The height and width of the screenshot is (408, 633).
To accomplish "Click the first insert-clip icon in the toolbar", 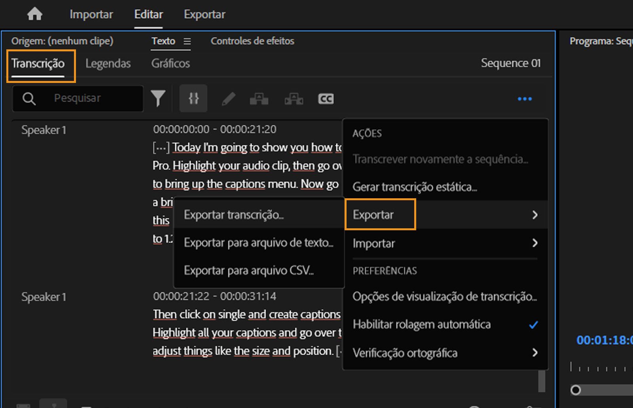I will point(259,99).
